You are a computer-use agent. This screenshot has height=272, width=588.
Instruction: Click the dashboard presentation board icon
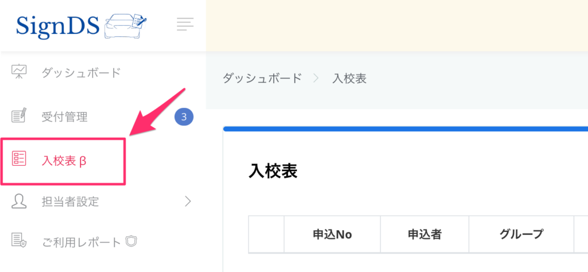click(19, 73)
